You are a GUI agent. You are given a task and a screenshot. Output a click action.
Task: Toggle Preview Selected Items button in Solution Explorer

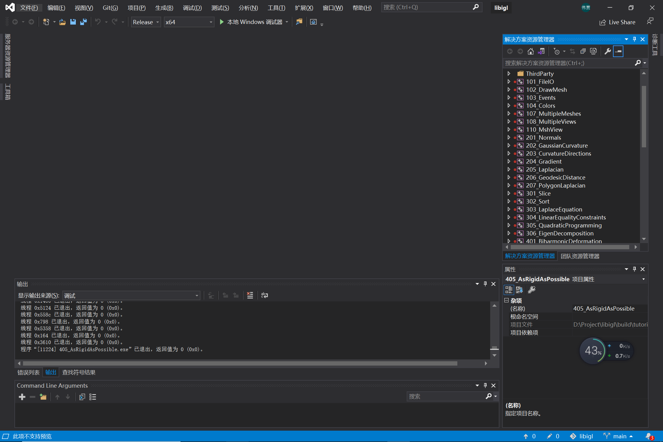coord(618,51)
